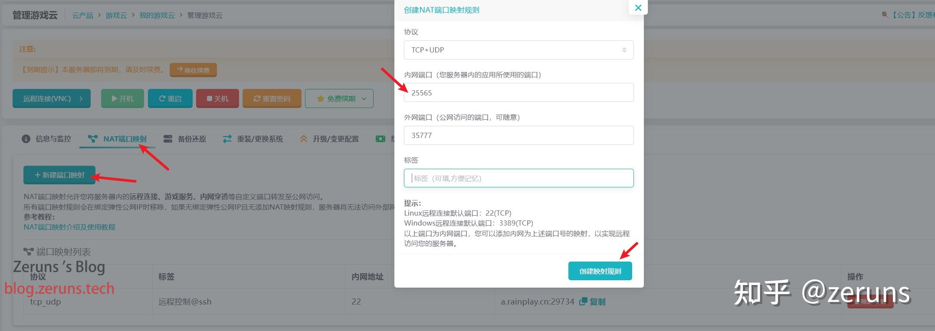
Task: Click the up-chevrons icon of 升级/变更配置
Action: pos(303,139)
